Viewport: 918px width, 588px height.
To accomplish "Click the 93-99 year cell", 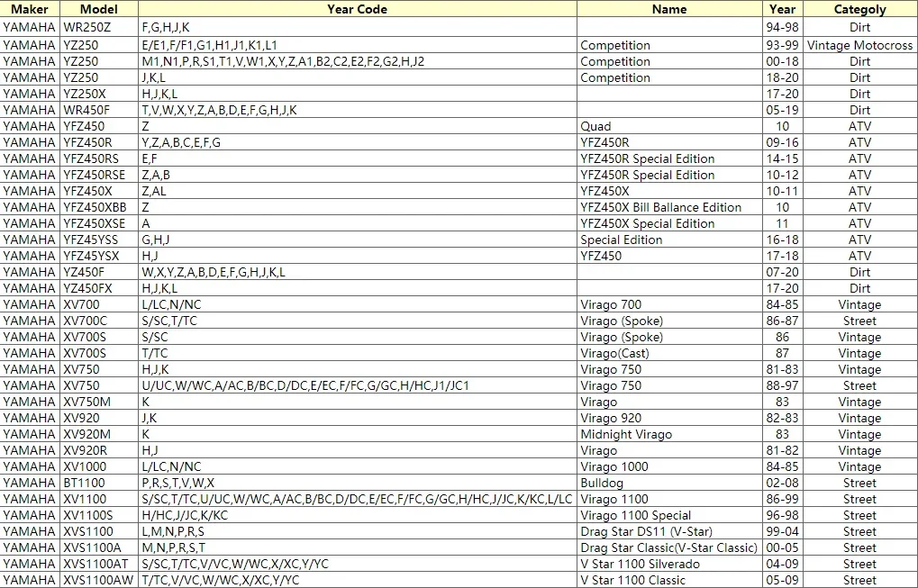I will pyautogui.click(x=782, y=45).
